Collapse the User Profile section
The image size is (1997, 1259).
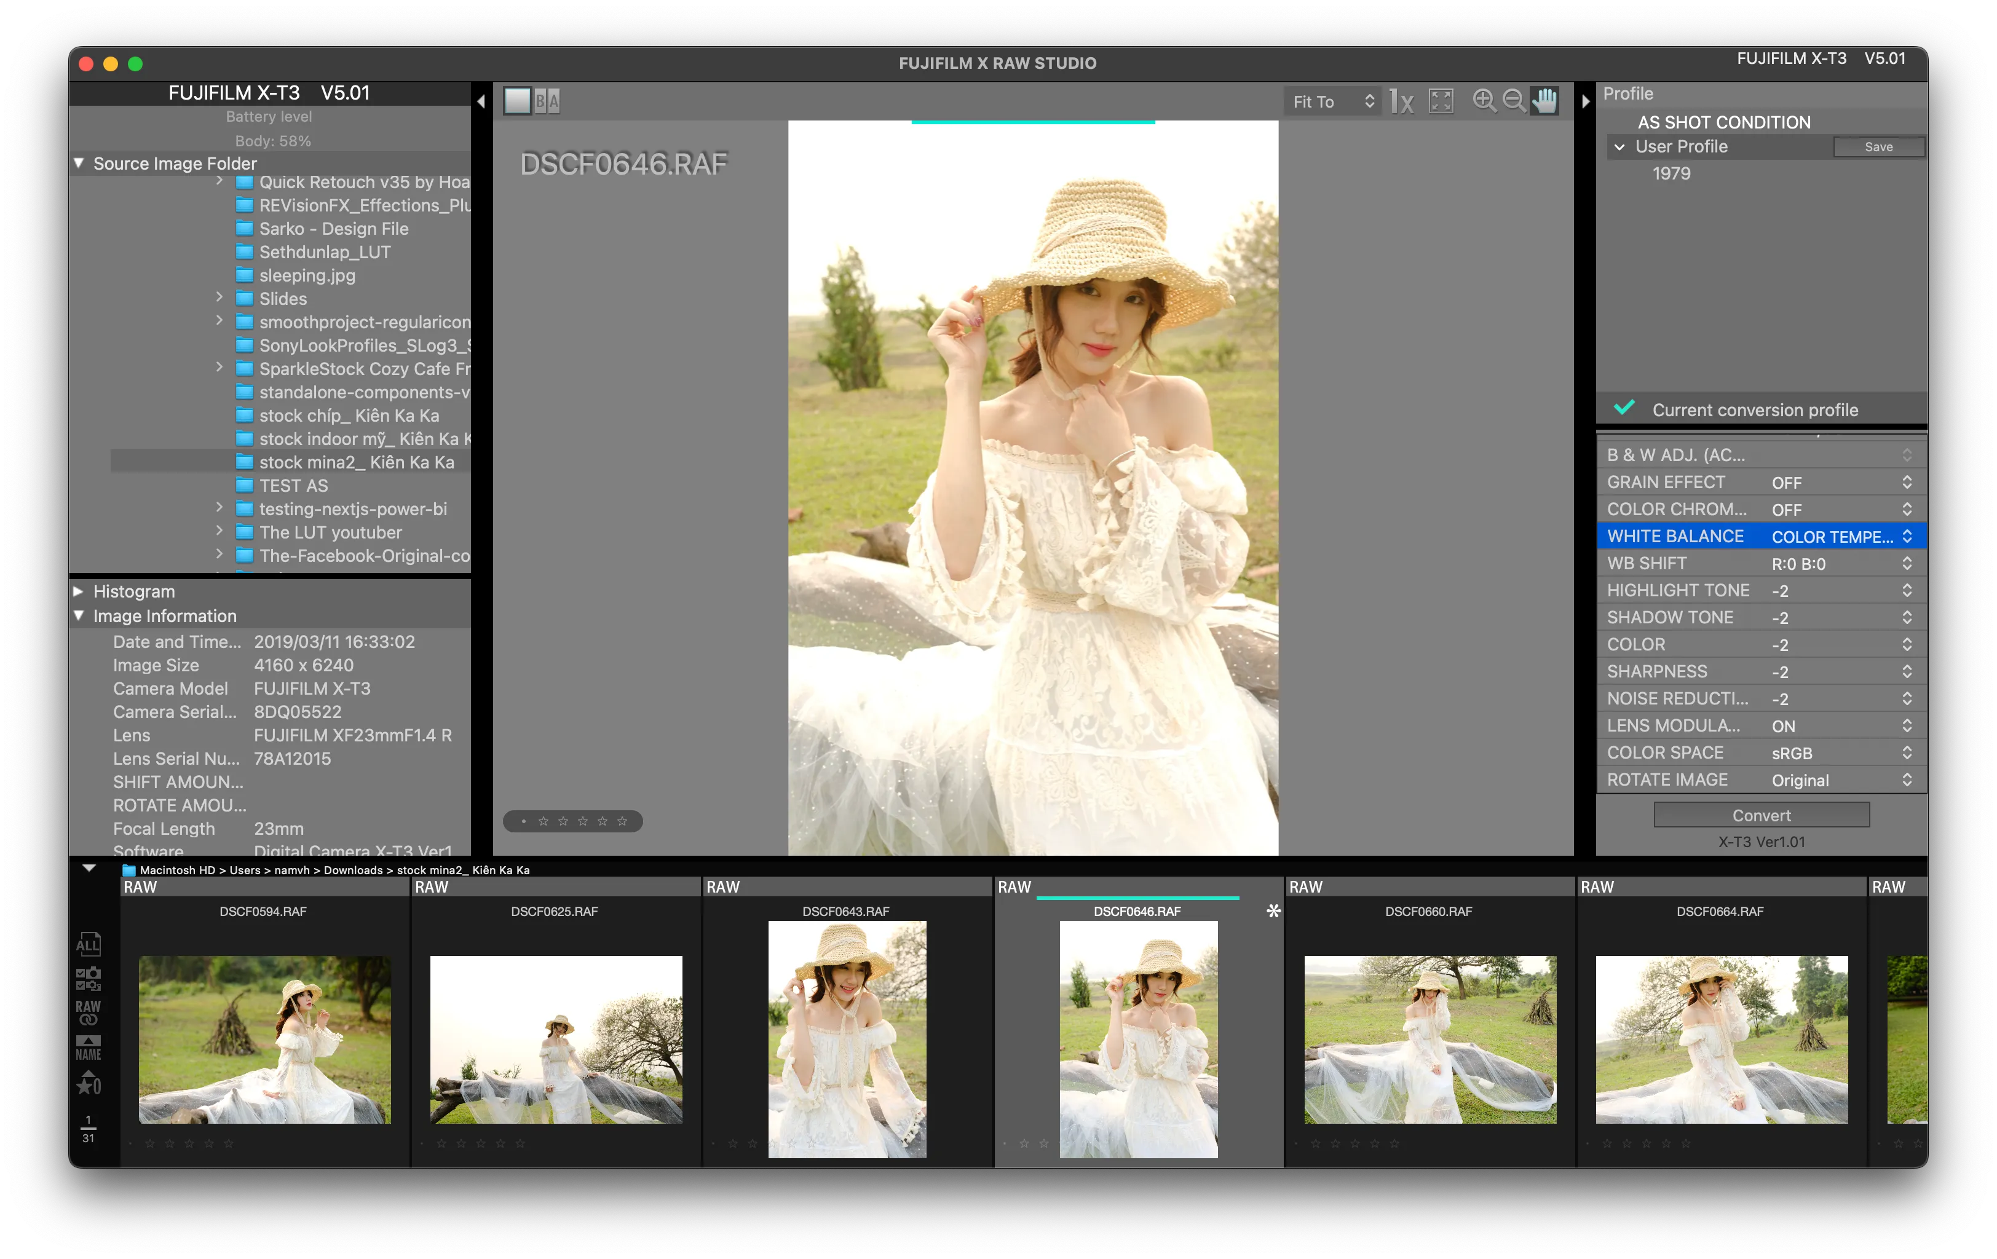(x=1619, y=147)
